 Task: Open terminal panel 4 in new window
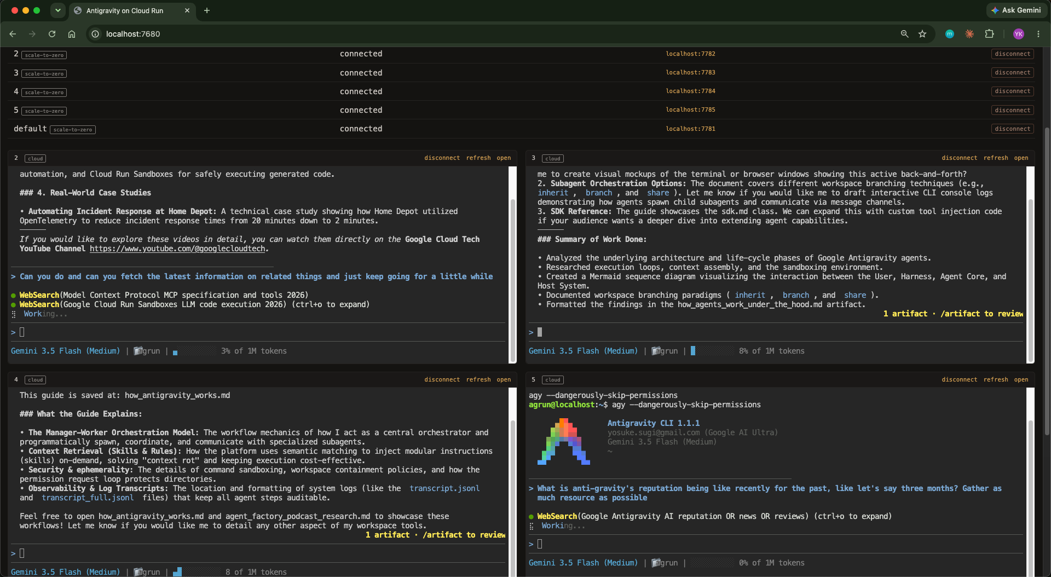click(x=504, y=379)
